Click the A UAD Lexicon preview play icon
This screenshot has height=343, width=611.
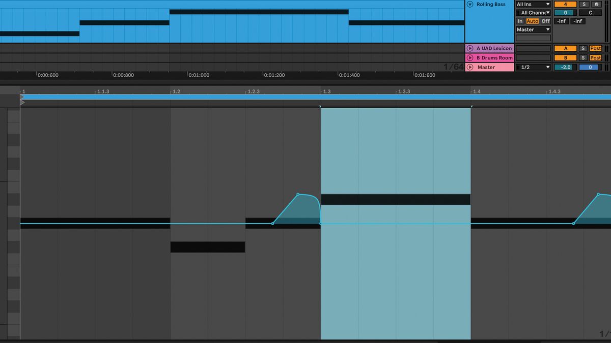(469, 48)
